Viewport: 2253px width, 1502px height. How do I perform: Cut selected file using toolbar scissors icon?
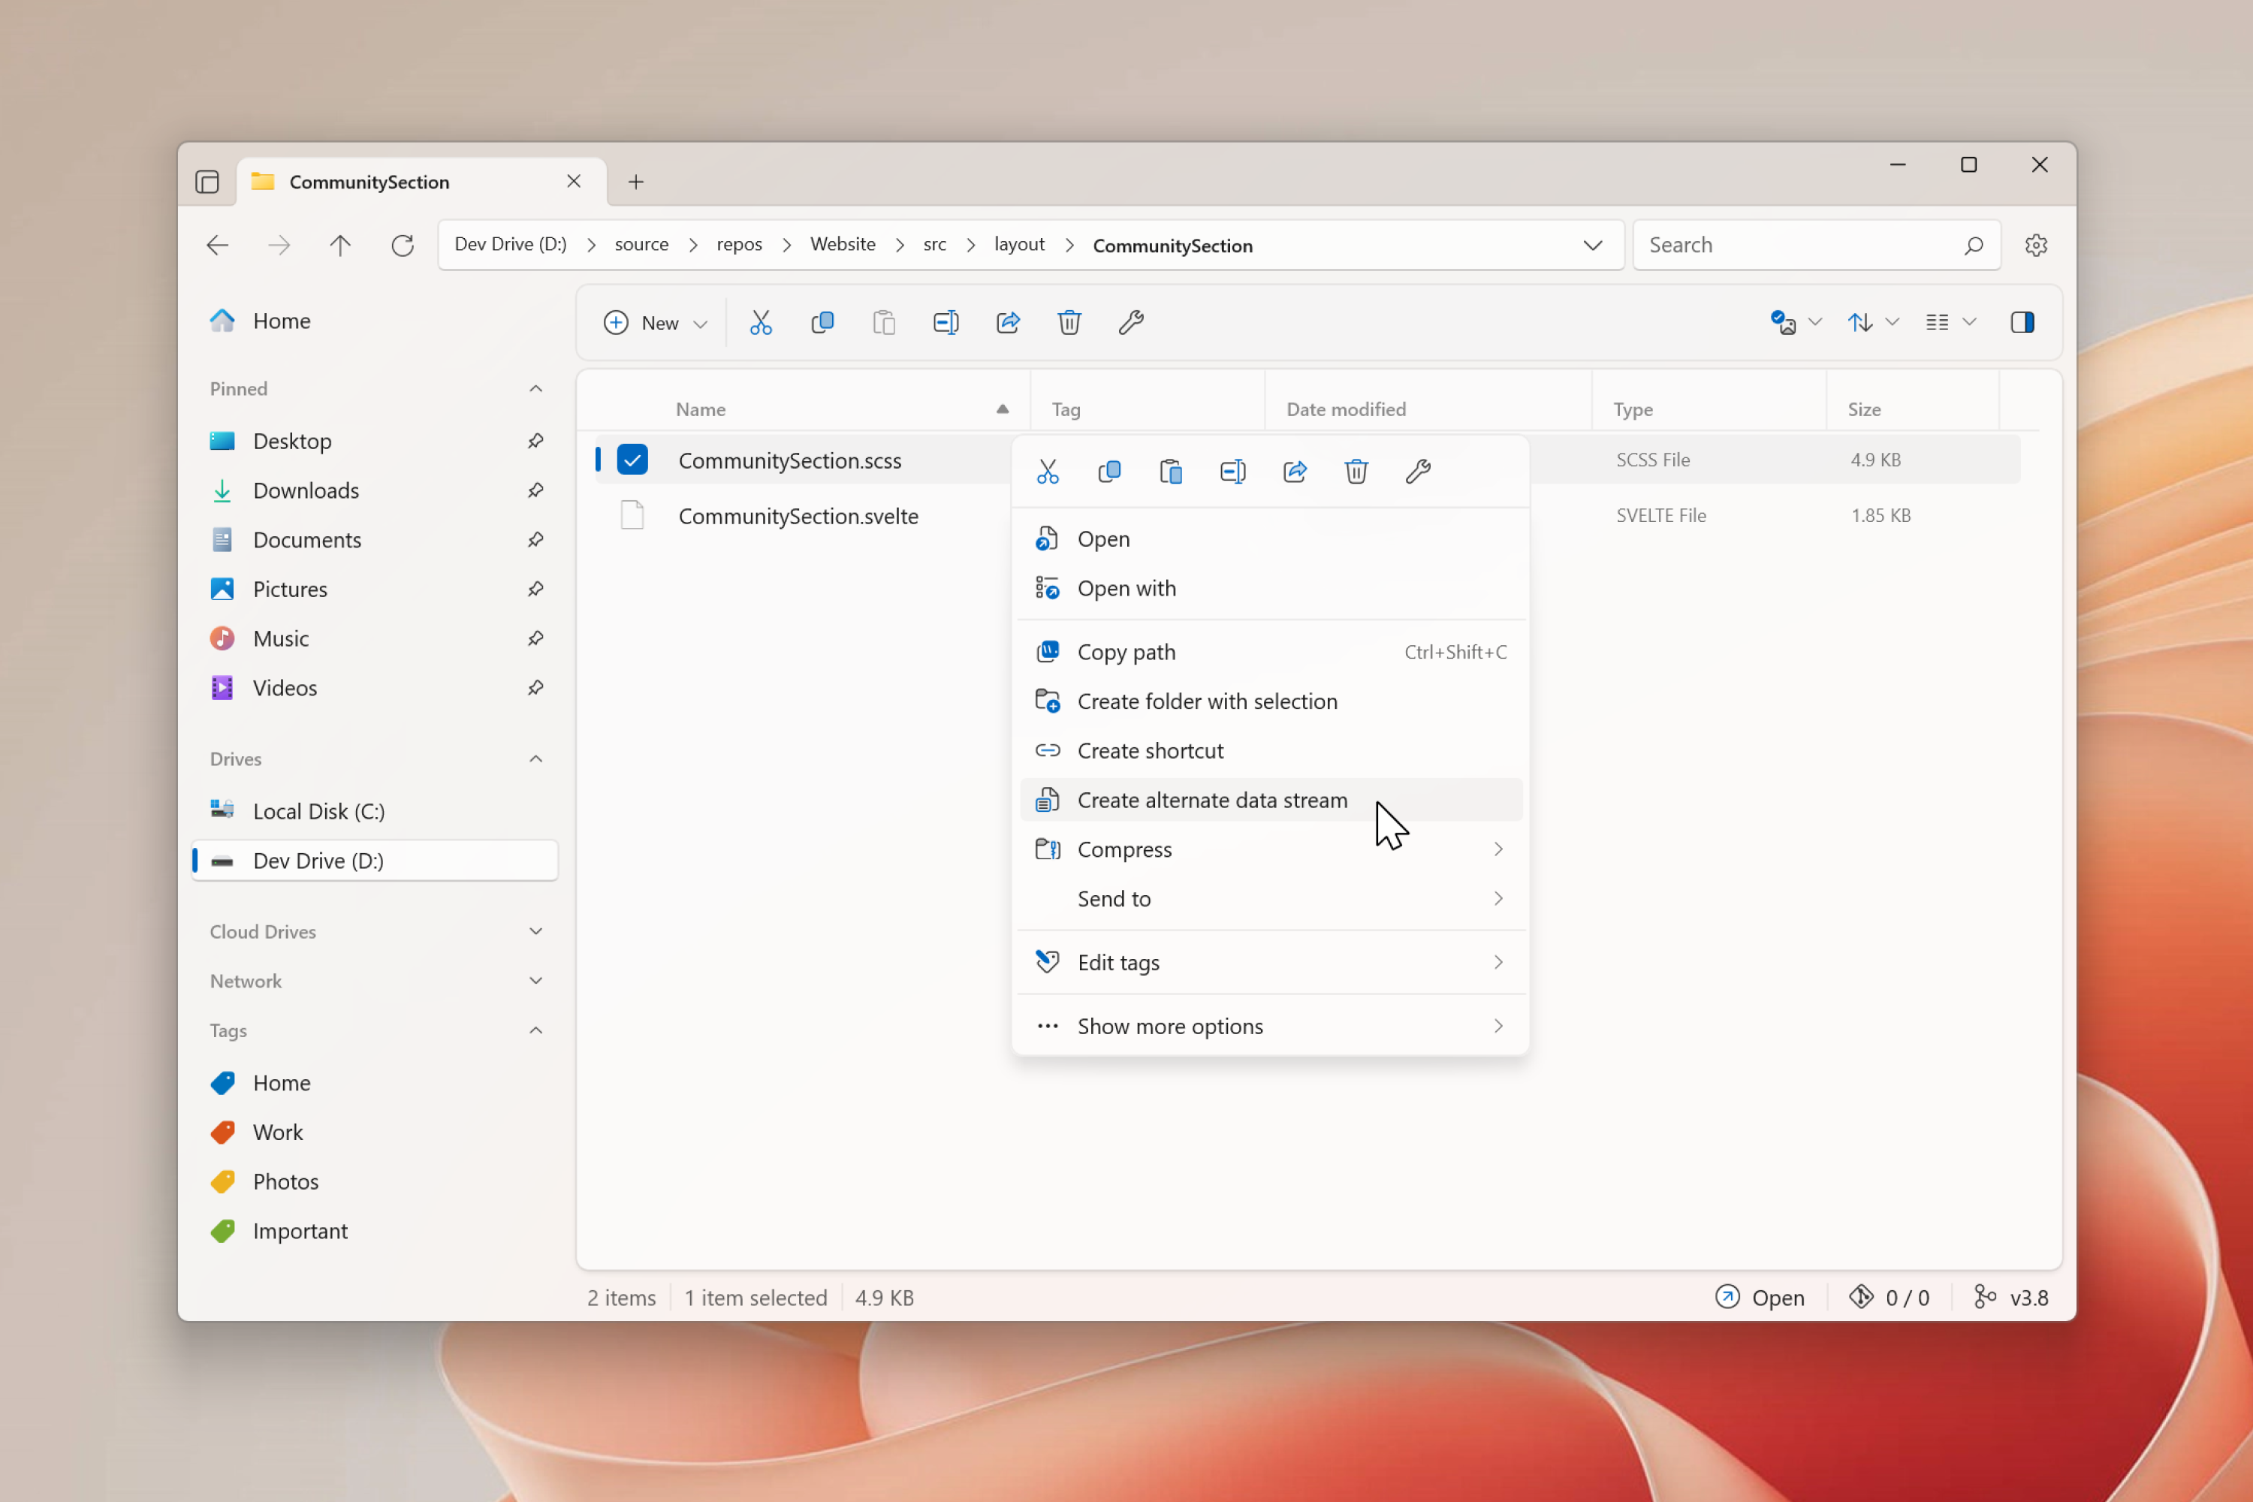pyautogui.click(x=761, y=323)
